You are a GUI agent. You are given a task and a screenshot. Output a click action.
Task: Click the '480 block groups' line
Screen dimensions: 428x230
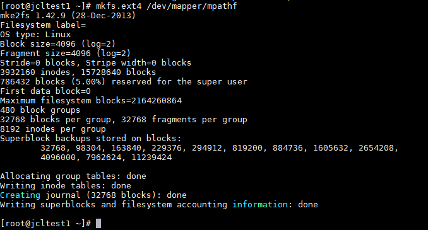tap(40, 110)
